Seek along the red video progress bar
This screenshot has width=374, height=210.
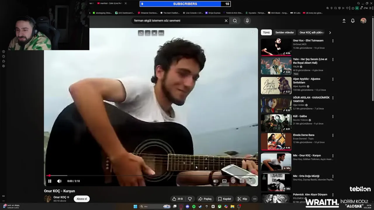pyautogui.click(x=151, y=176)
